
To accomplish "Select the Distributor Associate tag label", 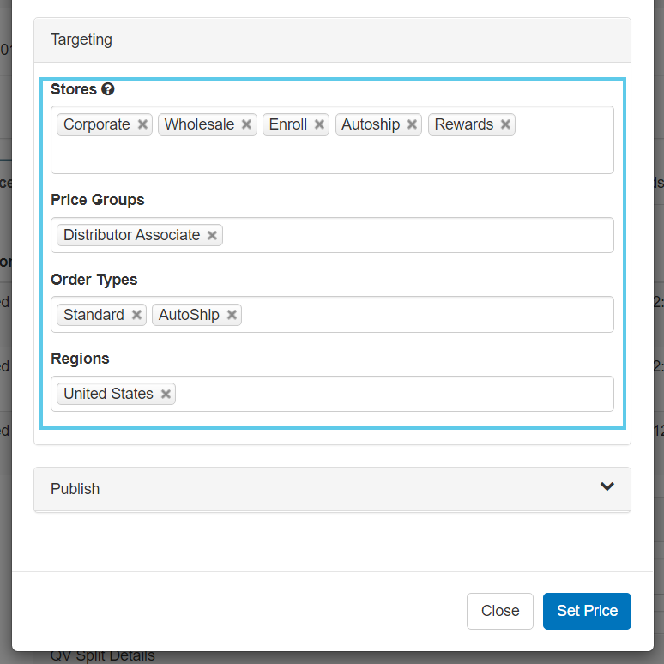I will [131, 235].
